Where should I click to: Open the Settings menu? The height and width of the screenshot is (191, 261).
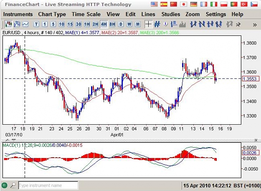click(216, 14)
